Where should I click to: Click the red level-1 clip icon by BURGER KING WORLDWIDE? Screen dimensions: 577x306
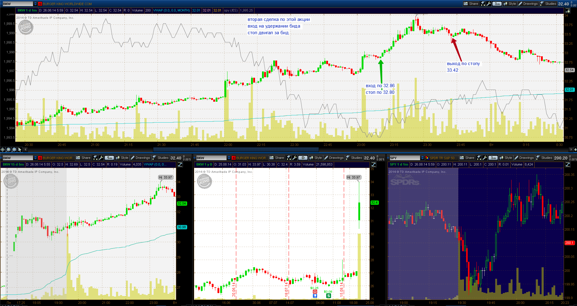coord(40,4)
